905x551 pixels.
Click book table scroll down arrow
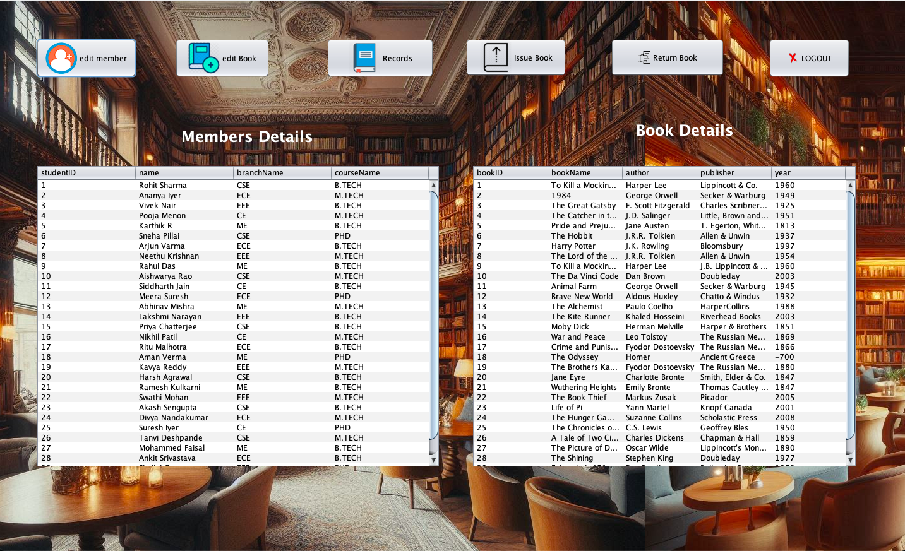(851, 460)
